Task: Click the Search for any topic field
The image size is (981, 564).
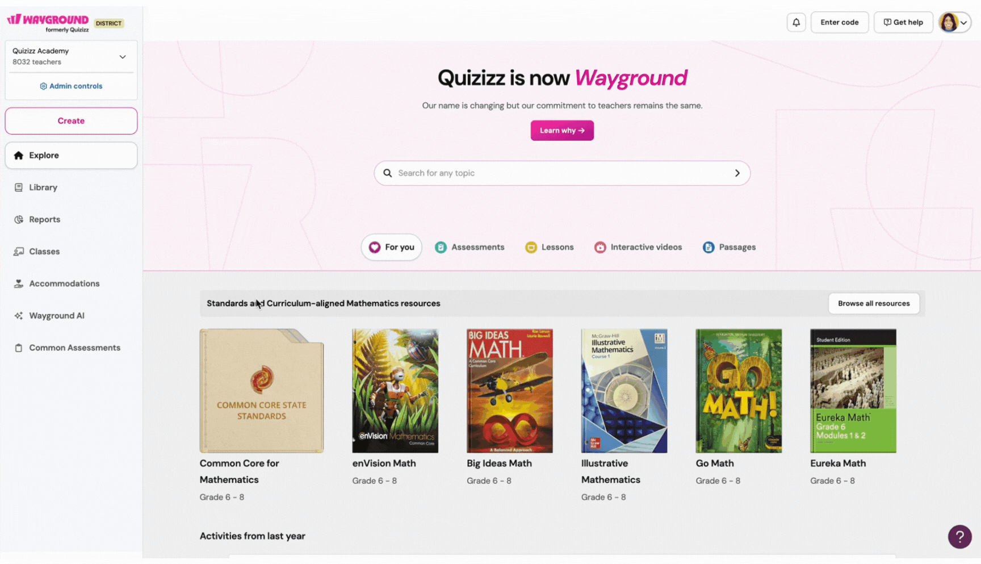Action: 562,173
